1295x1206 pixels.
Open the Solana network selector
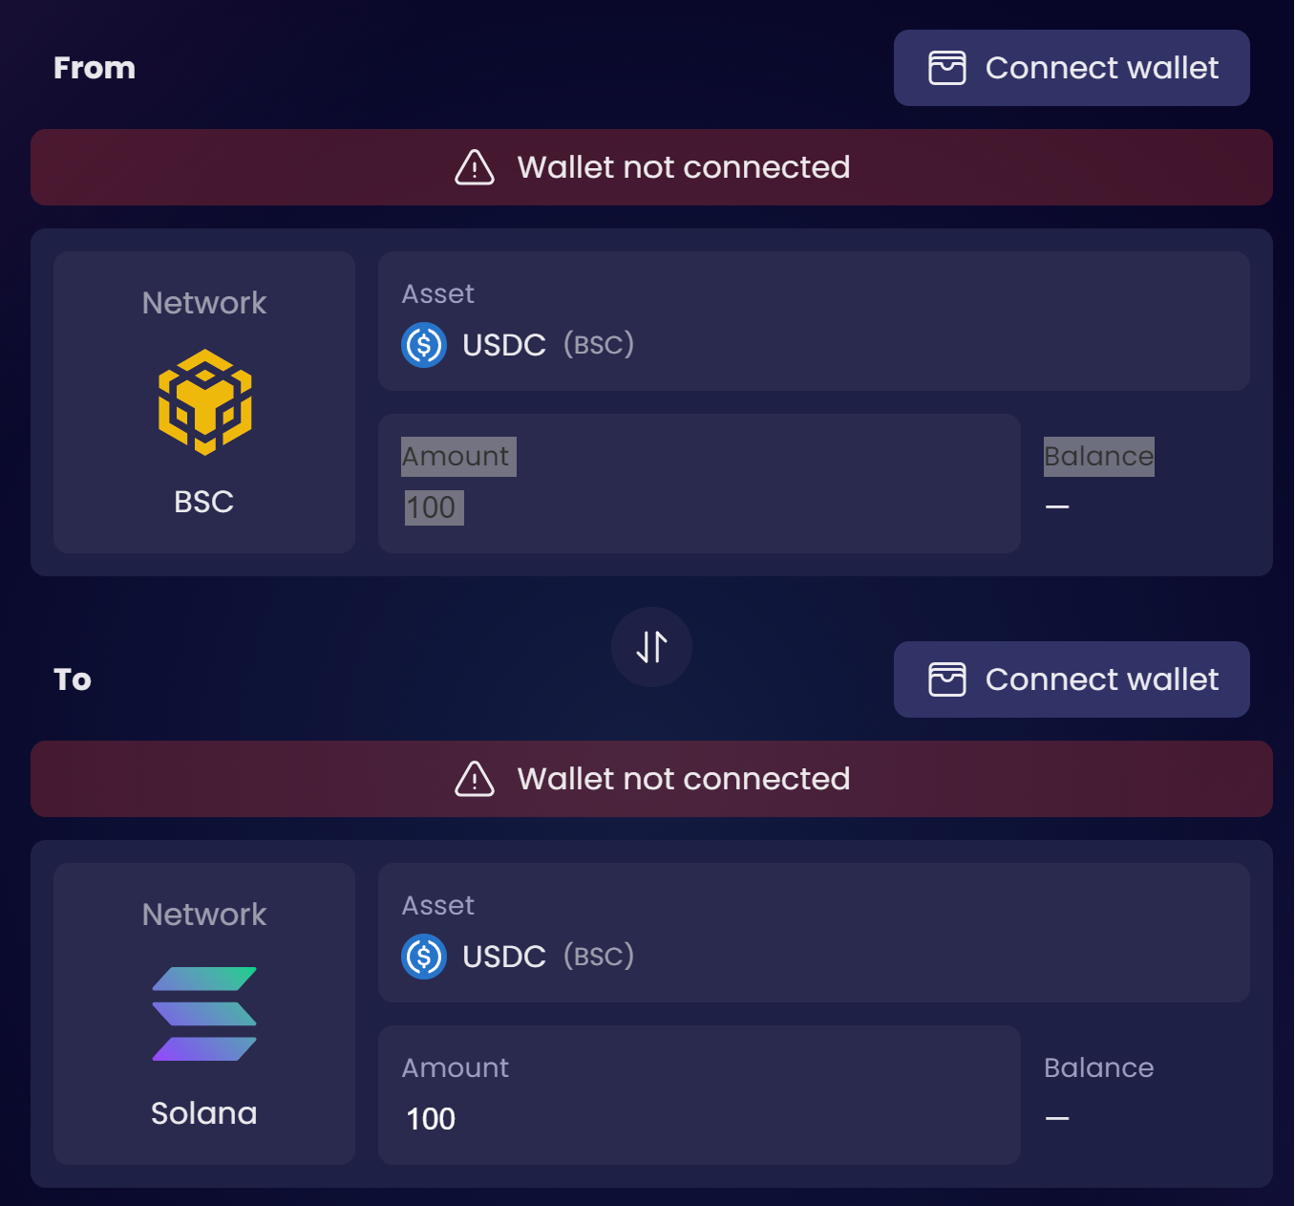coord(203,1014)
